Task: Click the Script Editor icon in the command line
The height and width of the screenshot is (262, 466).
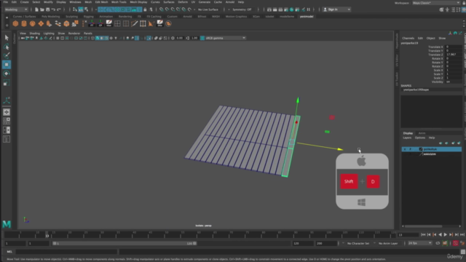Action: [463, 252]
